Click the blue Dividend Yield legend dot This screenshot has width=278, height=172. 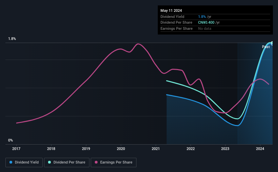pyautogui.click(x=11, y=162)
